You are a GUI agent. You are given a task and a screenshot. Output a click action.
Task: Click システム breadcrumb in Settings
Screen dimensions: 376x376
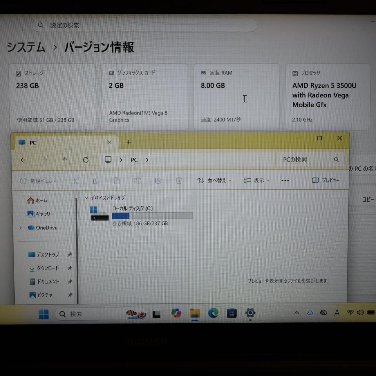(x=26, y=47)
